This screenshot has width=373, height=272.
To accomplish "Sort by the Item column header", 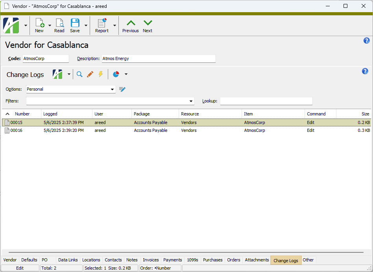I will click(273, 114).
